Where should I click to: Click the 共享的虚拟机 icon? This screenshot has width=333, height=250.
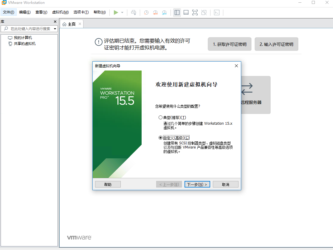10,44
